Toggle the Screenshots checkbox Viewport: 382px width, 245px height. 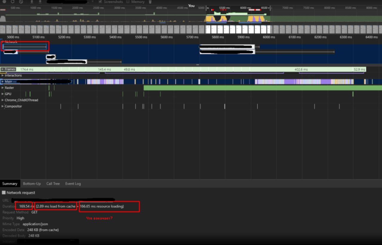click(x=100, y=1)
